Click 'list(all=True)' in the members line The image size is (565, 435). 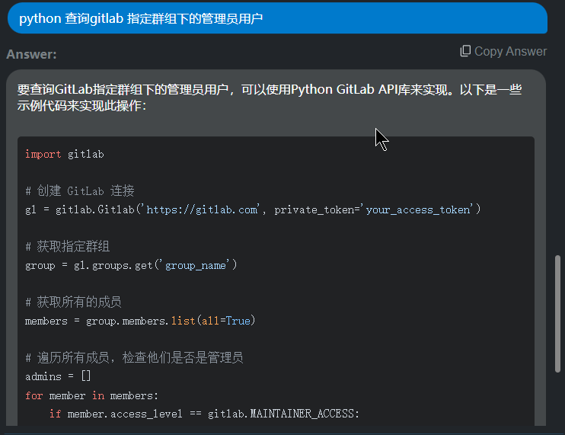point(213,321)
